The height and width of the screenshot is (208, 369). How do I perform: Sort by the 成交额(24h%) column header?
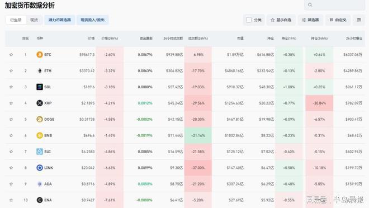[x=198, y=39]
